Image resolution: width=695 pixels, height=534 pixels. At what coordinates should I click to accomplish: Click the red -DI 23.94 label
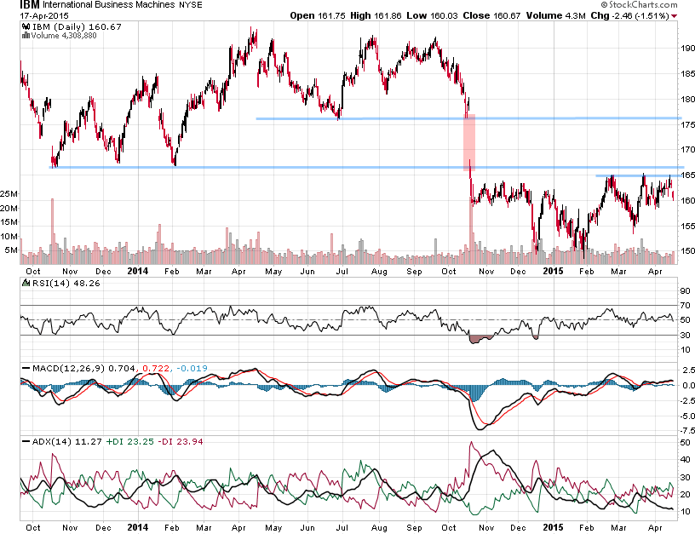click(x=181, y=442)
